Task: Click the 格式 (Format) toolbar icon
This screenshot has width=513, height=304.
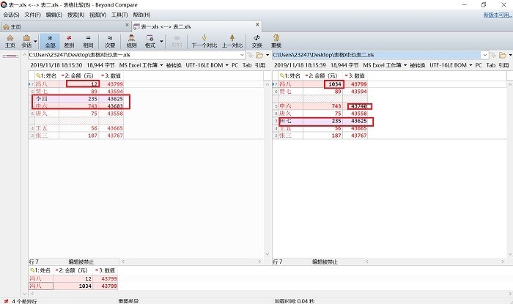Action: [x=150, y=41]
